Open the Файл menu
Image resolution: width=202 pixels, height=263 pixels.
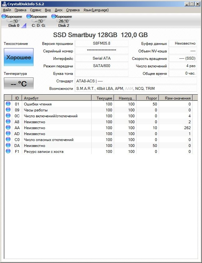pyautogui.click(x=7, y=10)
